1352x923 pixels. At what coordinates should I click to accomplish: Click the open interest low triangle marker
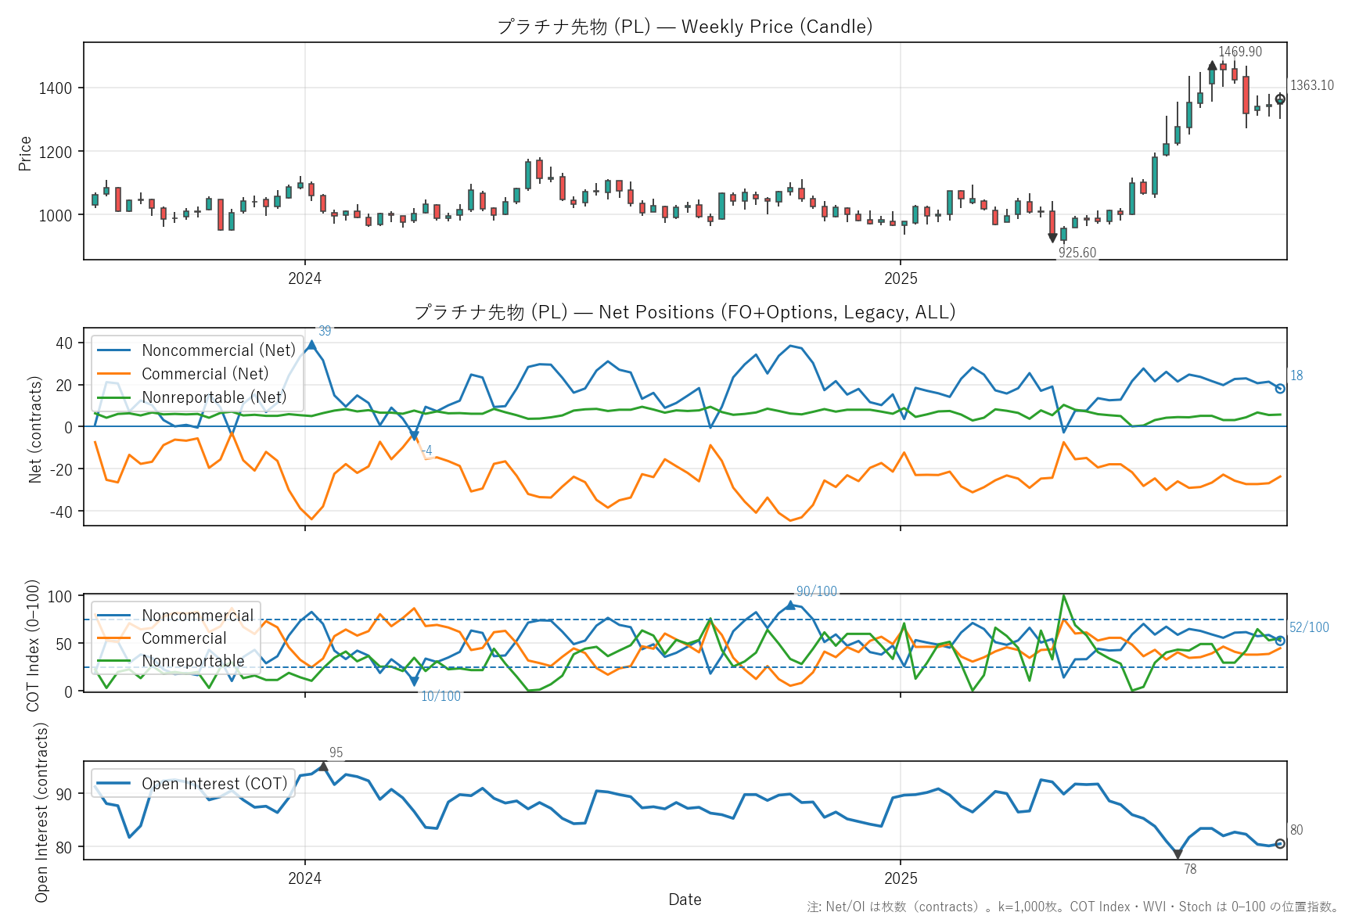[1178, 855]
